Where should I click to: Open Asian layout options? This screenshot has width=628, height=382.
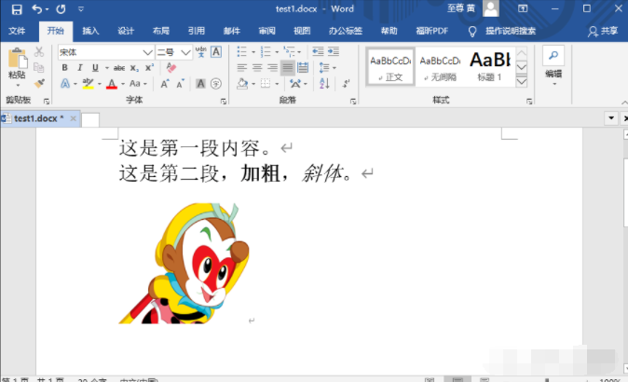click(298, 83)
